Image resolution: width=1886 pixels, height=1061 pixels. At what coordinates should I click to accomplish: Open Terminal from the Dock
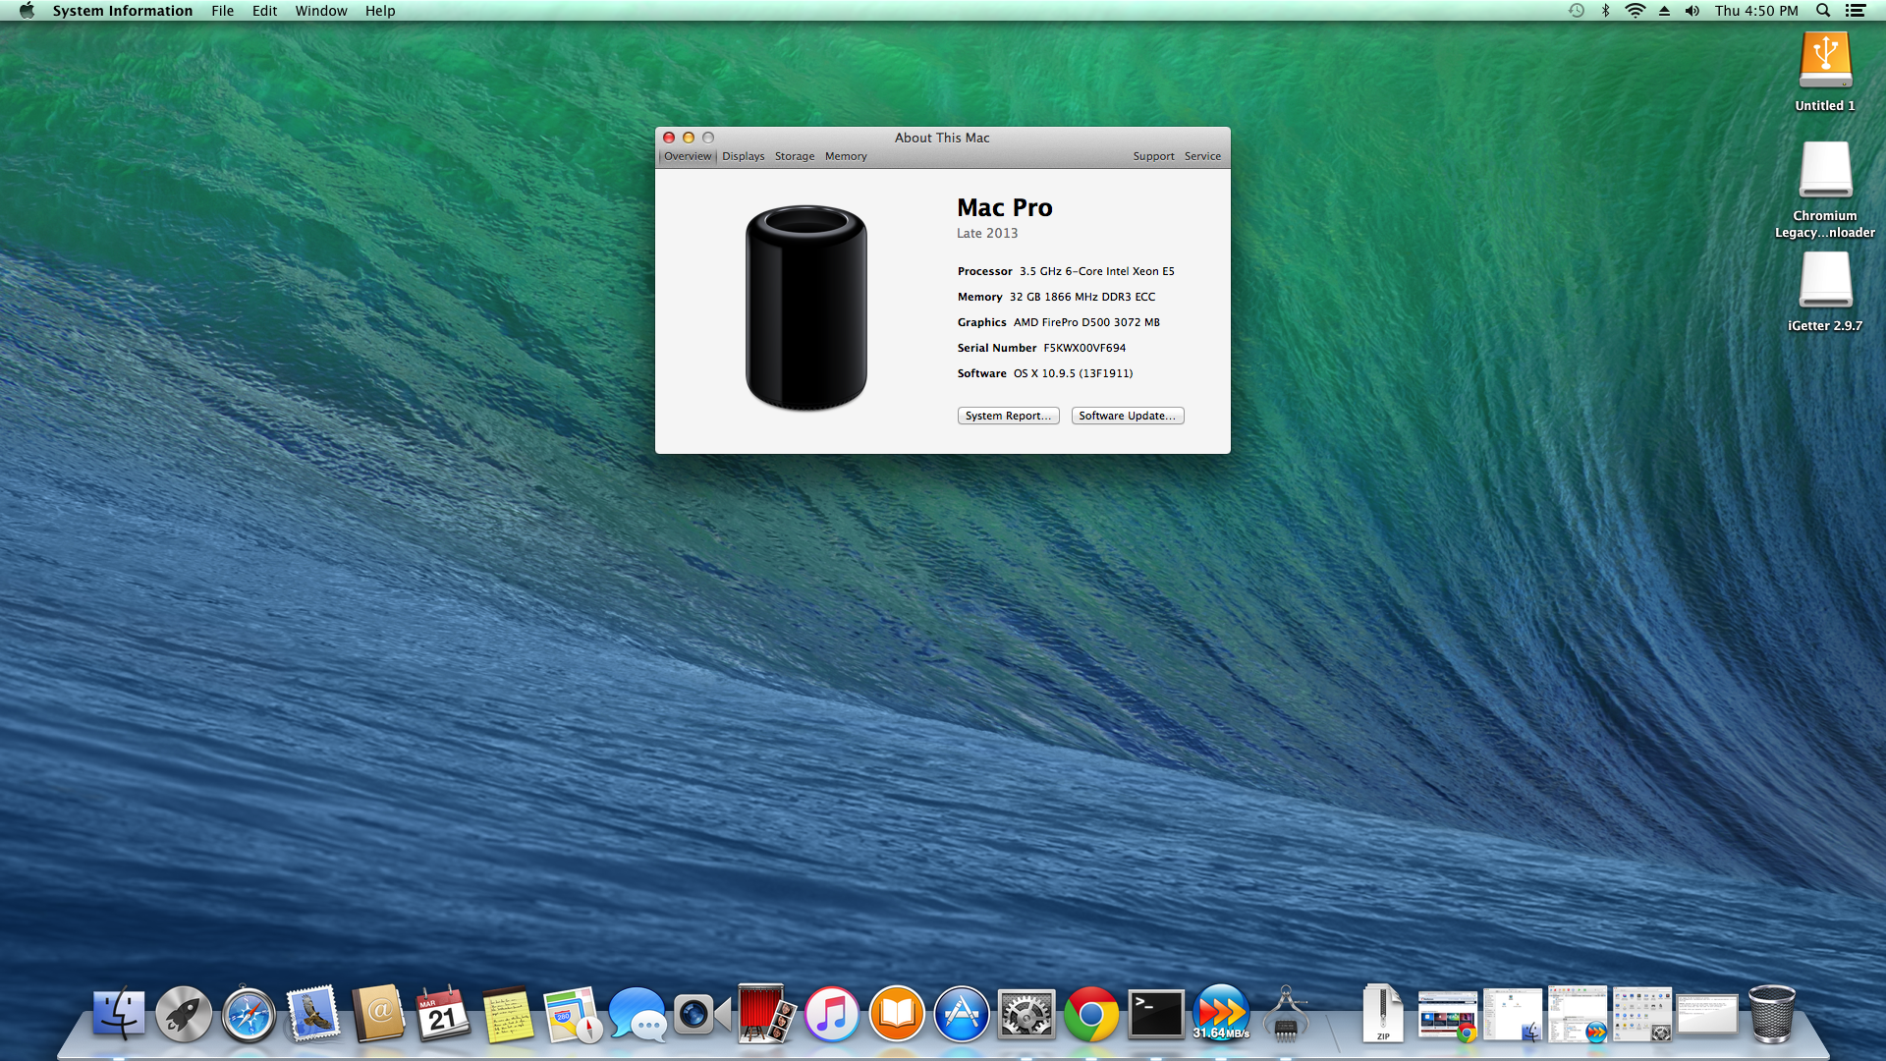(1155, 1014)
